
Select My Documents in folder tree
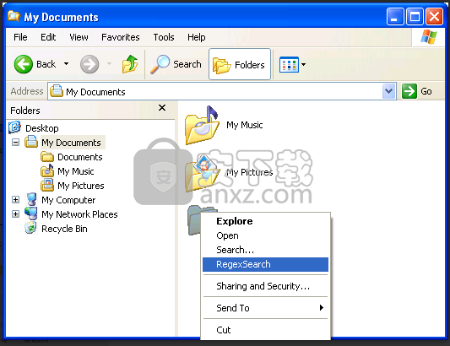71,143
